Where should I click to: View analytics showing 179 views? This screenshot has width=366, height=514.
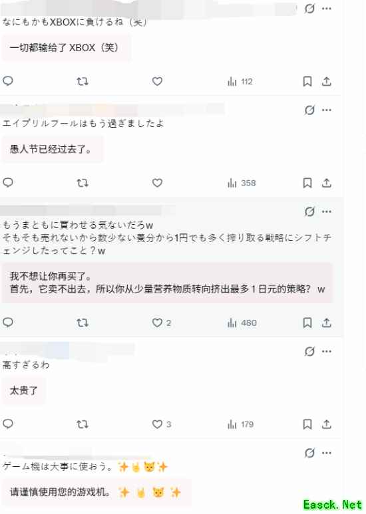(241, 424)
